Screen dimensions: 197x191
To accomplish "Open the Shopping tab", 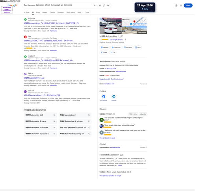I will 60,12.
